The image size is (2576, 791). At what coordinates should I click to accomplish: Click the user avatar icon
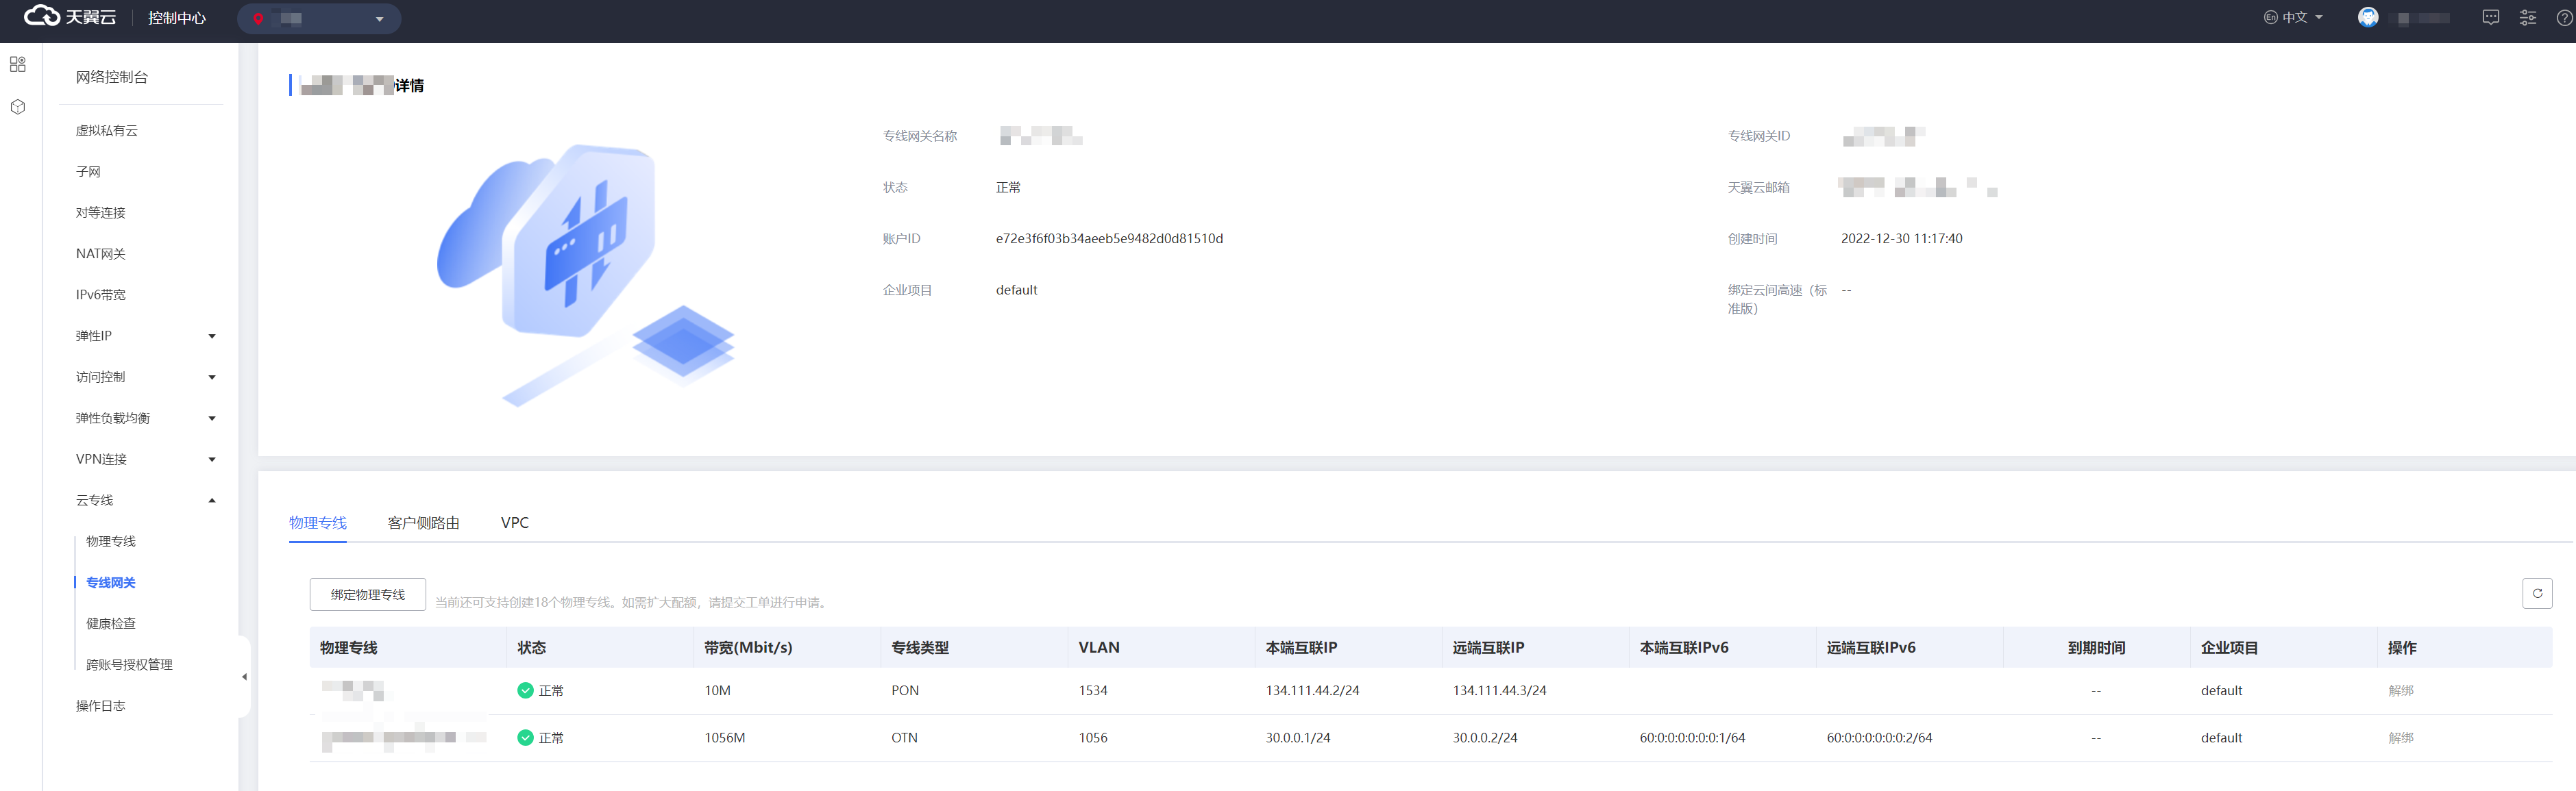[x=2367, y=18]
